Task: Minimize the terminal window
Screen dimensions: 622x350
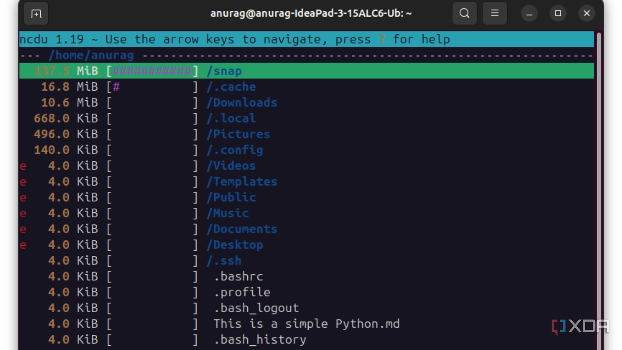Action: click(x=529, y=14)
